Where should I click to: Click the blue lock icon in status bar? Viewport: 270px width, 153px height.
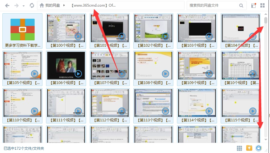258,148
